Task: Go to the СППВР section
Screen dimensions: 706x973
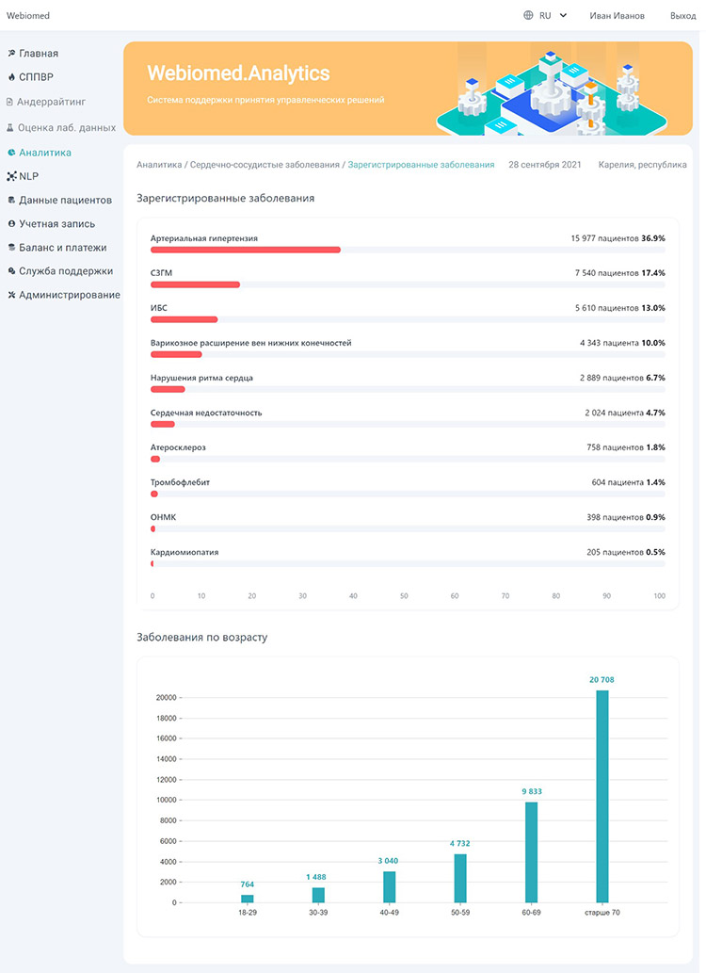Action: [x=36, y=77]
